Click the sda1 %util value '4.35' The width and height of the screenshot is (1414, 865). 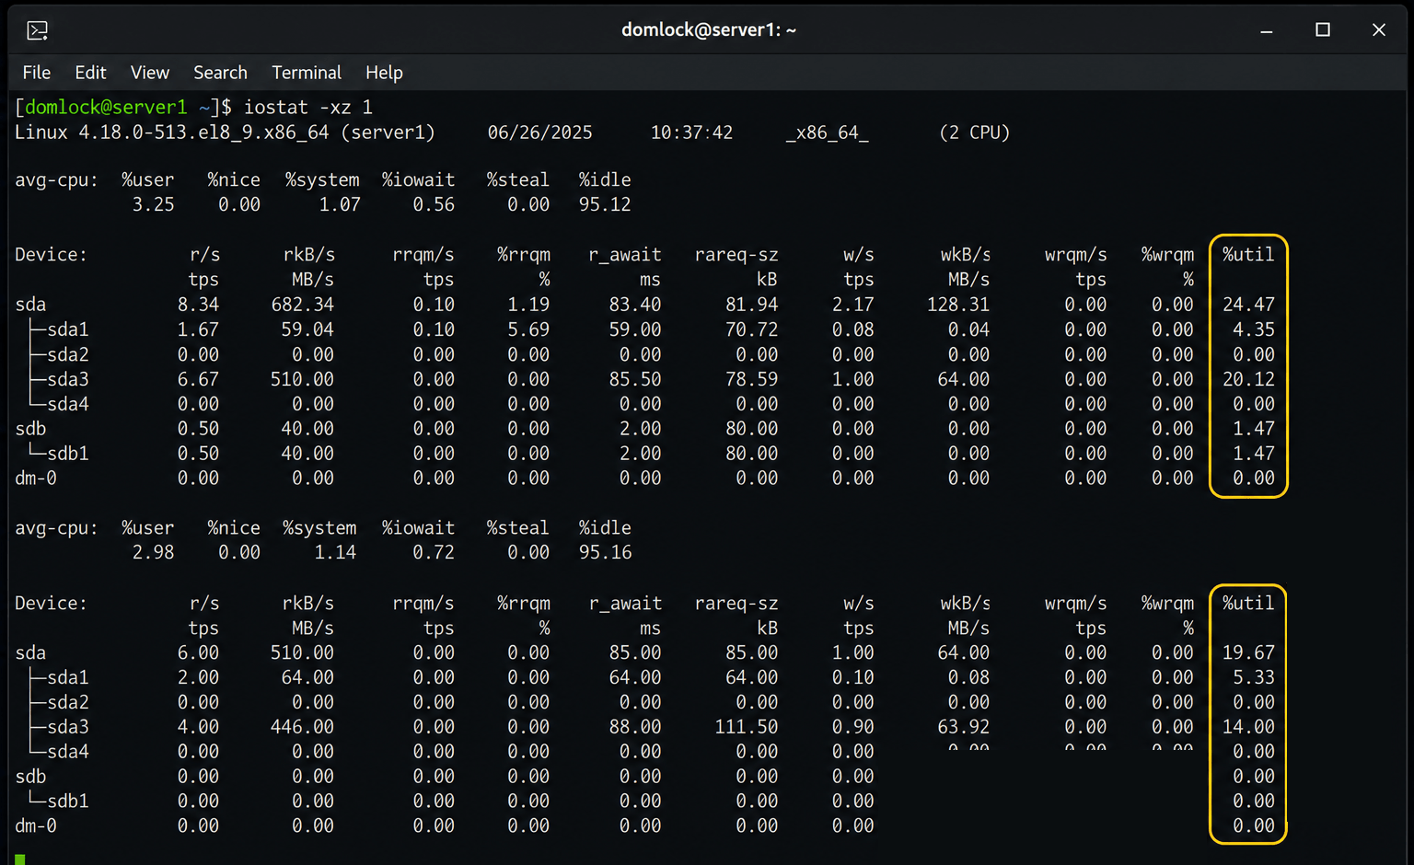click(x=1254, y=329)
